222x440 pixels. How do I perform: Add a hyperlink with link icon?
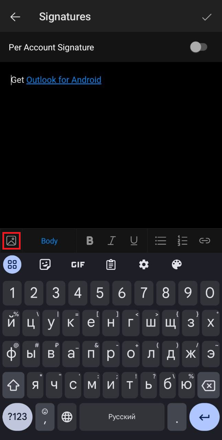tap(204, 241)
